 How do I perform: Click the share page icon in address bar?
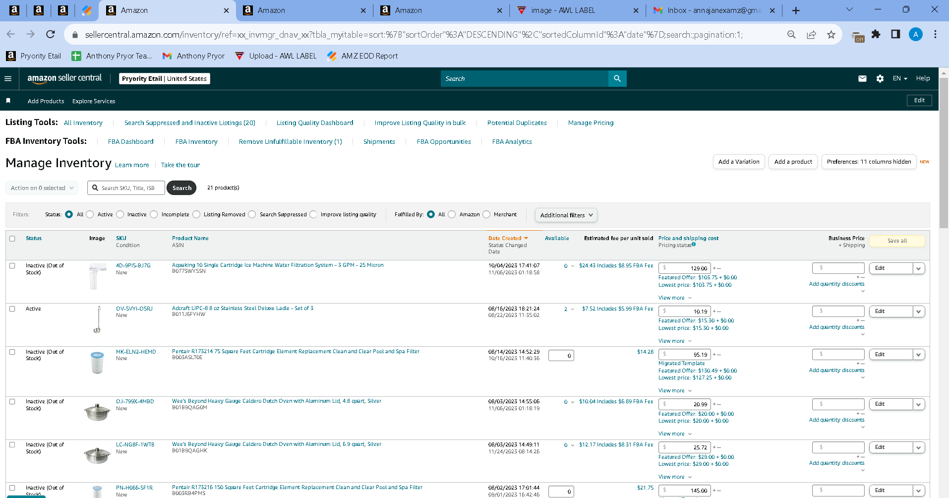click(812, 34)
